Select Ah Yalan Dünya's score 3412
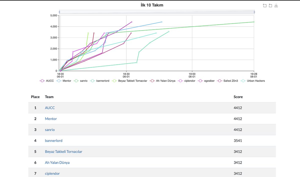300x177 pixels. [238, 162]
